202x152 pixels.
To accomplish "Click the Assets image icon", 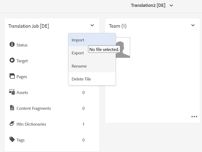I will pos(12,92).
